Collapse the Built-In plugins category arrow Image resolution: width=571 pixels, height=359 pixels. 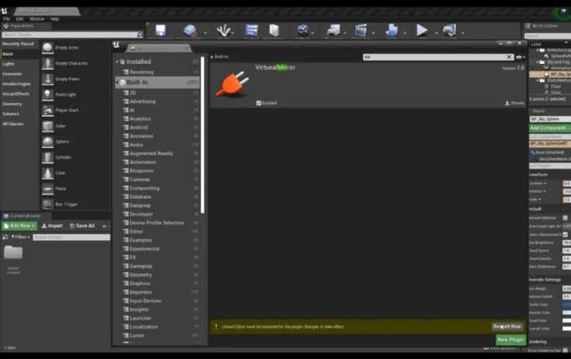tap(117, 83)
